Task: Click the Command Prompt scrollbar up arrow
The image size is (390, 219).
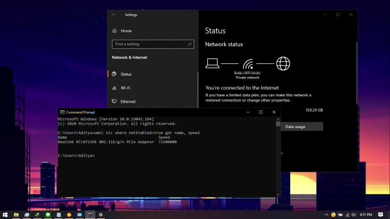Action: [x=278, y=119]
